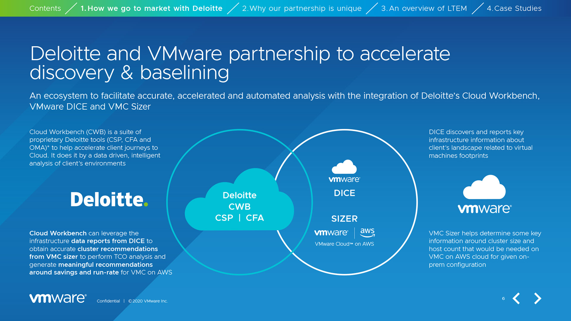Click the page number 6

point(503,298)
